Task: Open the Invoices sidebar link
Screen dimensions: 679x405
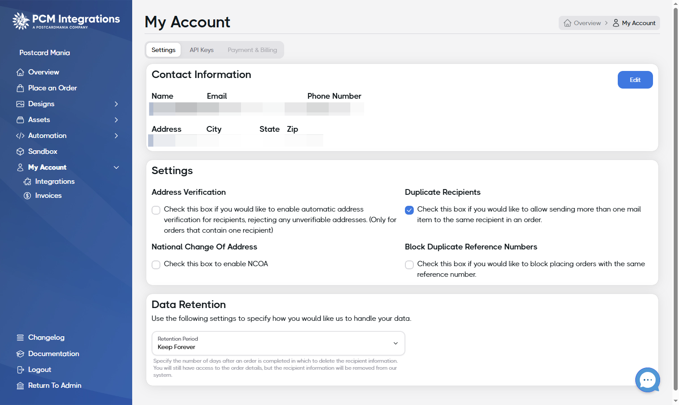Action: coord(48,196)
